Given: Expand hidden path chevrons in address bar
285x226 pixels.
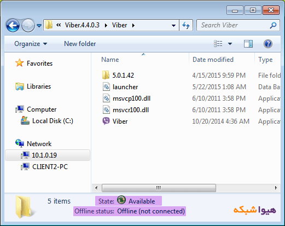Looking at the screenshot, I should pyautogui.click(x=59, y=25).
